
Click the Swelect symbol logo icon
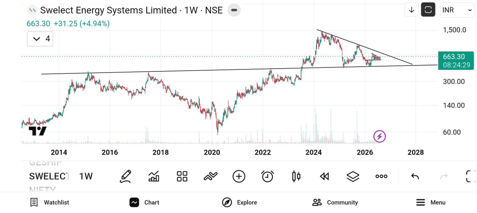tap(32, 10)
